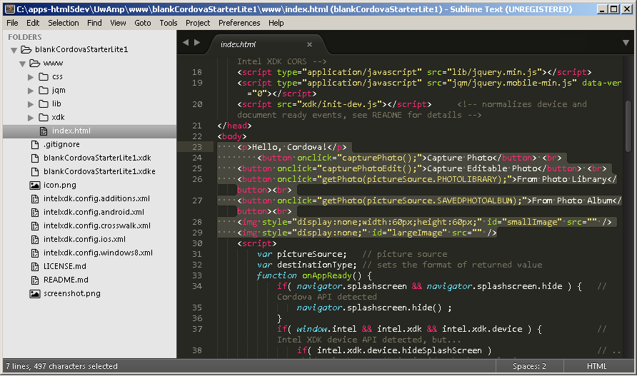Open intelxdk.config.crosswalk.xml file
This screenshot has height=376, width=637.
tap(97, 225)
